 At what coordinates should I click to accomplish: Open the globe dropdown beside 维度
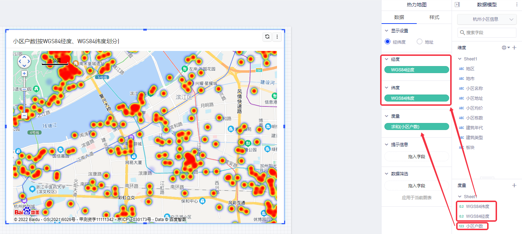[506, 47]
